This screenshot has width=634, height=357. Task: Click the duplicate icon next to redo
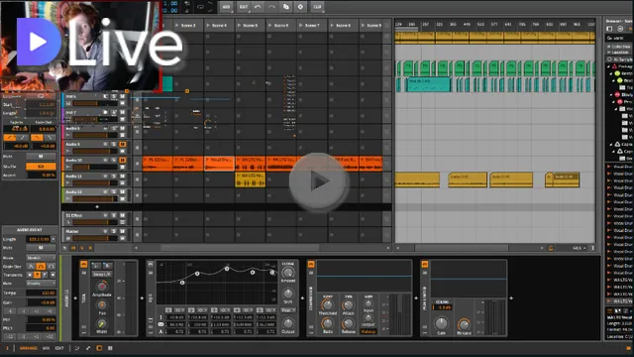pos(286,7)
